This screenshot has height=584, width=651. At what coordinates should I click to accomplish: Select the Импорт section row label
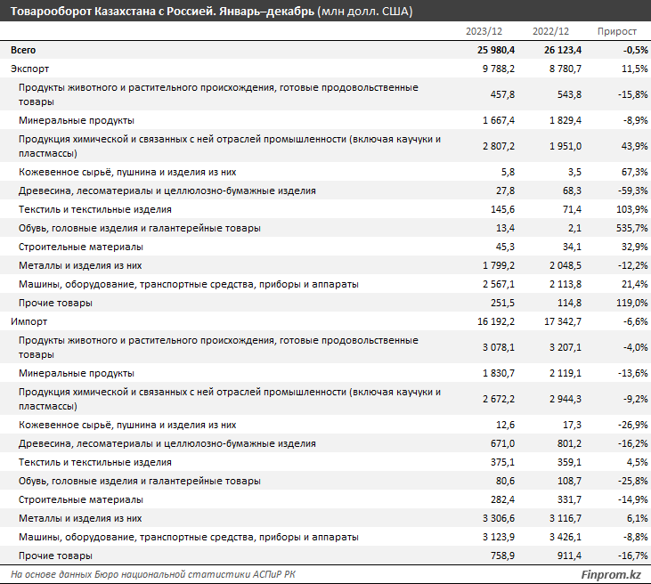(28, 321)
